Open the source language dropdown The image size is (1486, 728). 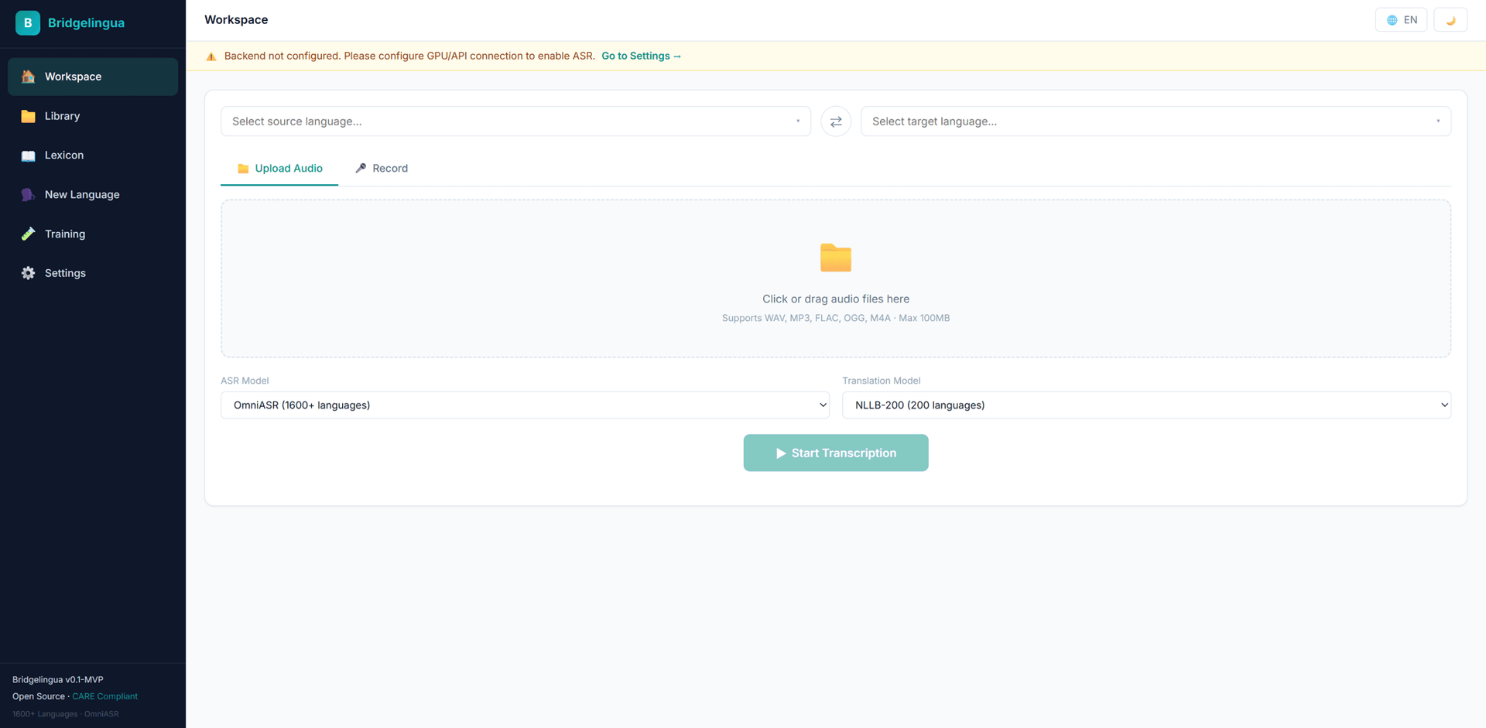pyautogui.click(x=515, y=121)
